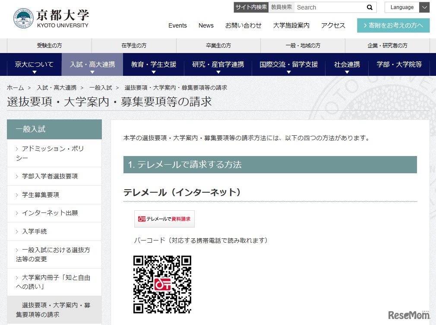Expand arrow under 京大について
436x325 pixels.
(35, 72)
